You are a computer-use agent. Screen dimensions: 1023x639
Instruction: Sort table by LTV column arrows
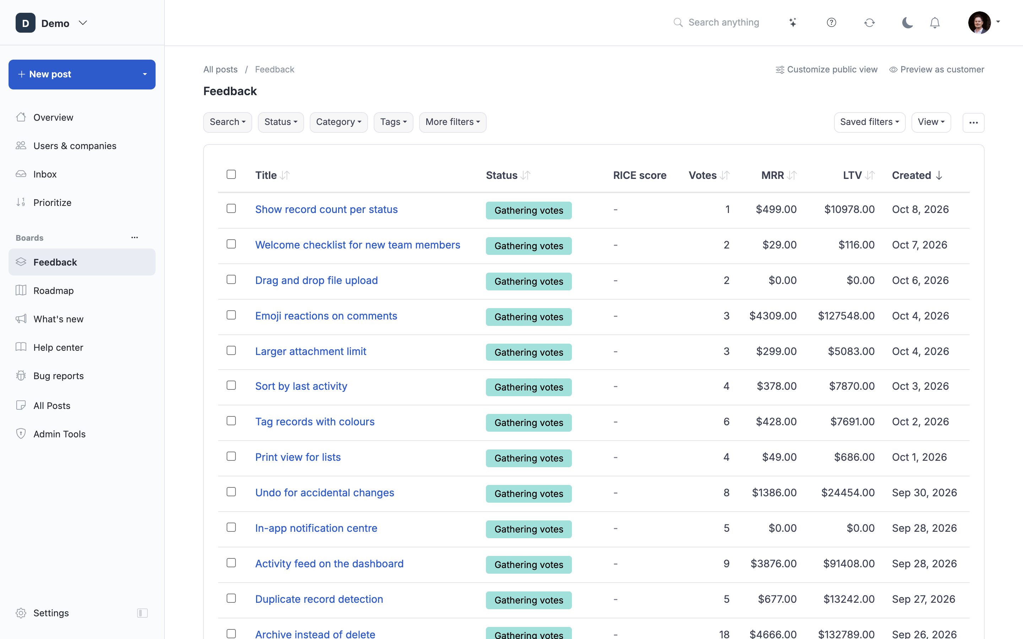(870, 175)
